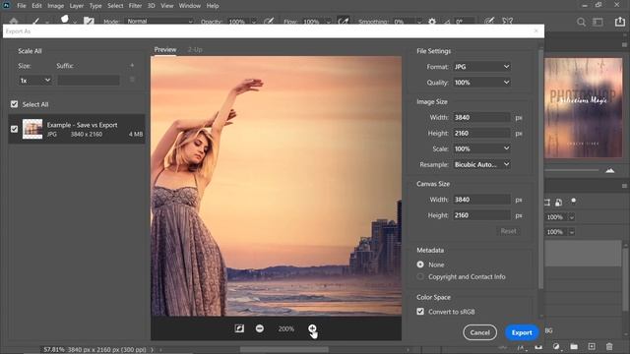Toggle the airbrush build-up icon
630x354 pixels.
[343, 22]
